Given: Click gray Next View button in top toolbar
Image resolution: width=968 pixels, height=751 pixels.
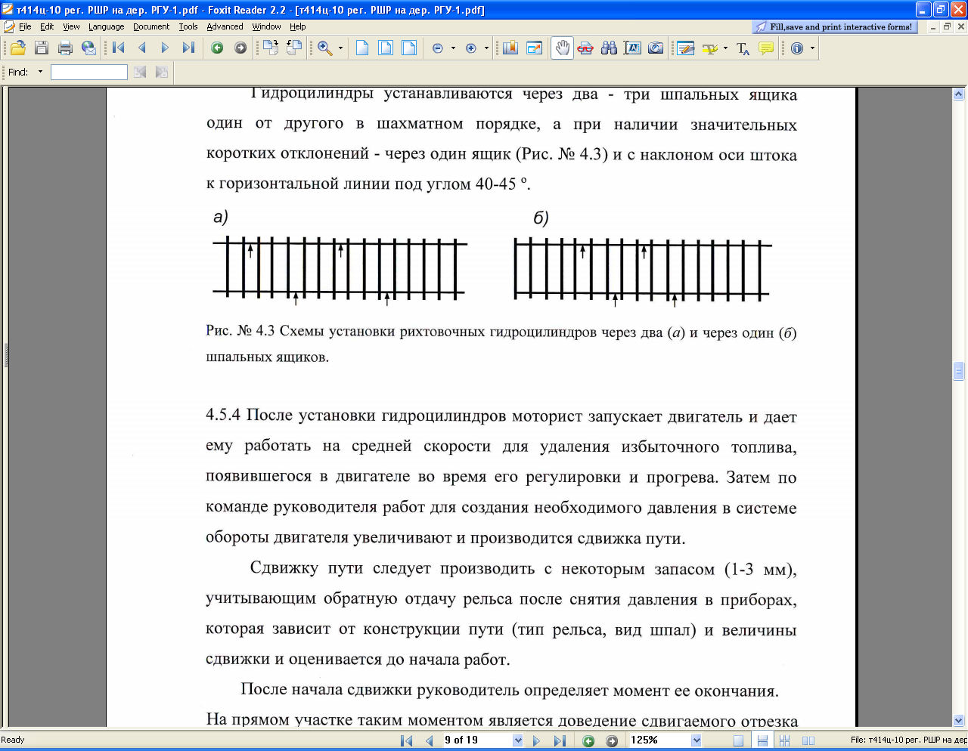Looking at the screenshot, I should [x=240, y=48].
